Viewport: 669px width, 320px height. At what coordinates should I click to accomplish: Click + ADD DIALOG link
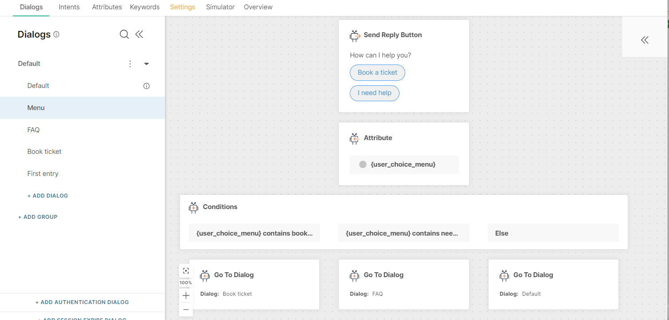(x=47, y=196)
